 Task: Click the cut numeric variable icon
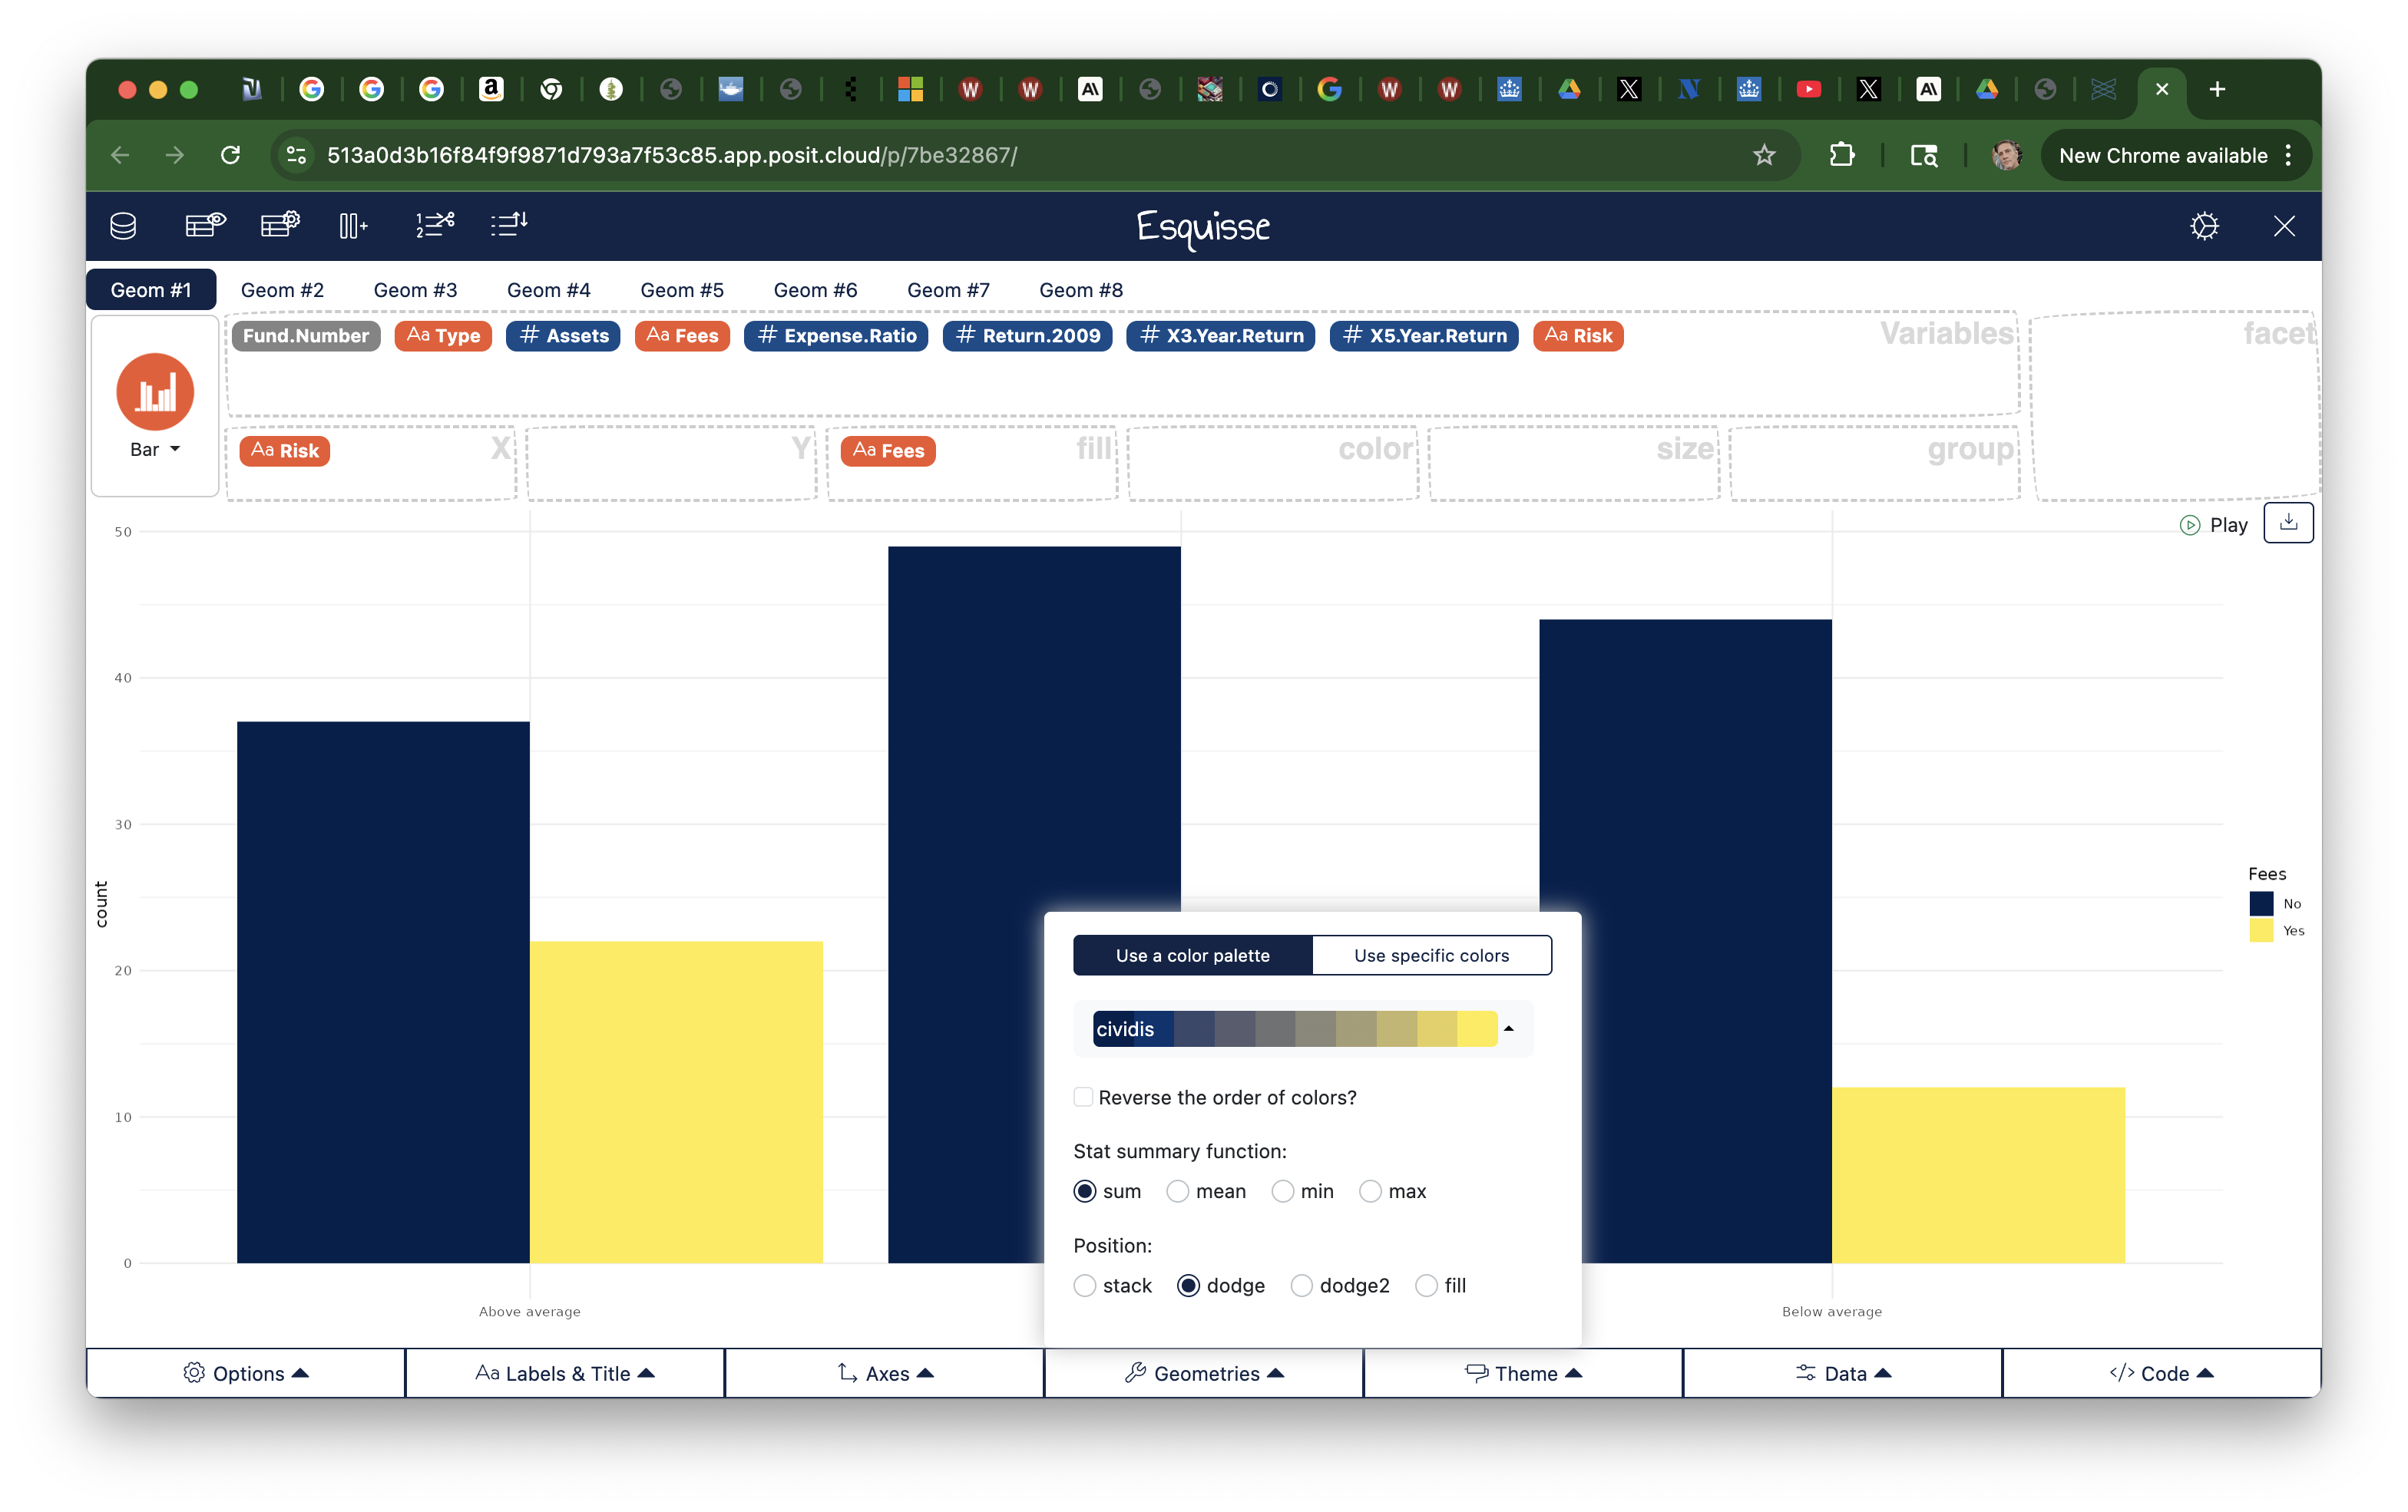(x=435, y=226)
